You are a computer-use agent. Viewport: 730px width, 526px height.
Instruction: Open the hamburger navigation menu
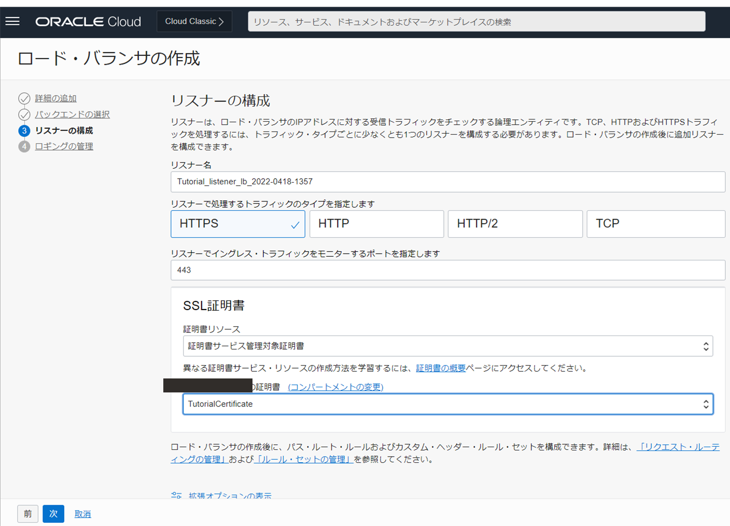point(12,21)
